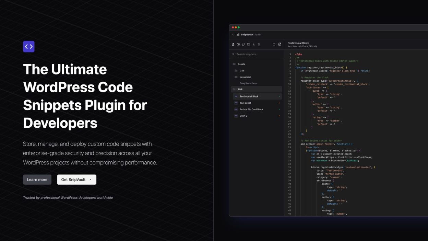The width and height of the screenshot is (428, 241).
Task: Click the SnipVault code brackets logo
Action: [x=29, y=46]
